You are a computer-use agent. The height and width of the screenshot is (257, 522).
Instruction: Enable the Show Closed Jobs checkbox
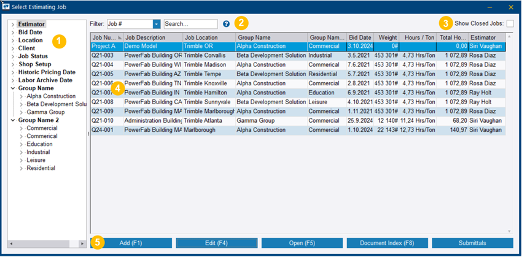click(x=510, y=24)
